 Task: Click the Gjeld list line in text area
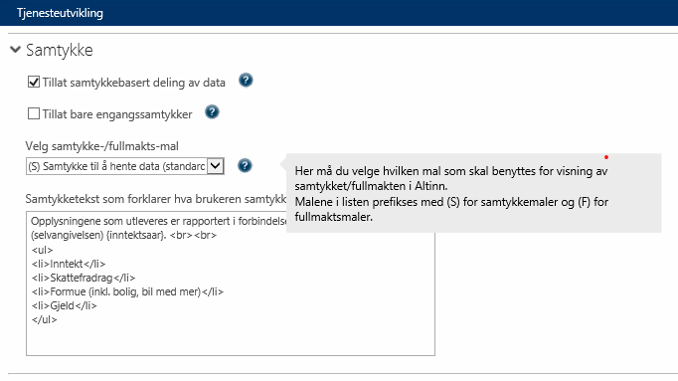click(65, 305)
